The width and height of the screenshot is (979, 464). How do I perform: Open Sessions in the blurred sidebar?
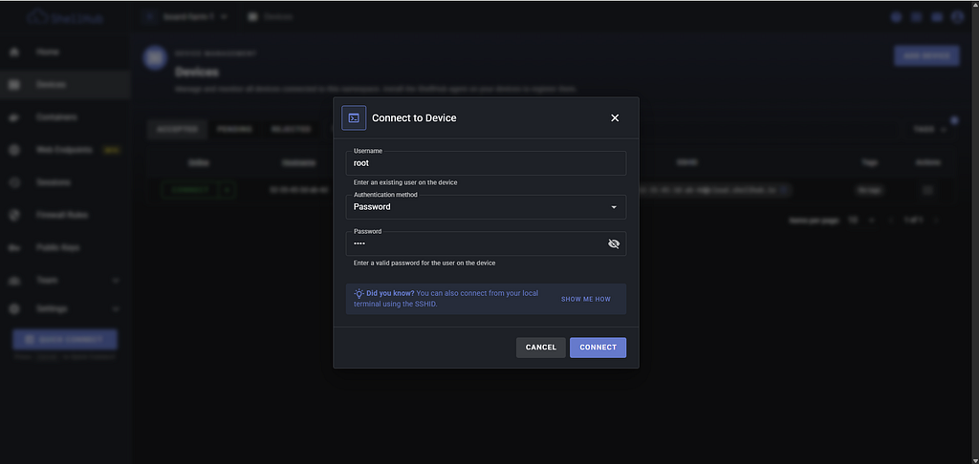(x=65, y=182)
